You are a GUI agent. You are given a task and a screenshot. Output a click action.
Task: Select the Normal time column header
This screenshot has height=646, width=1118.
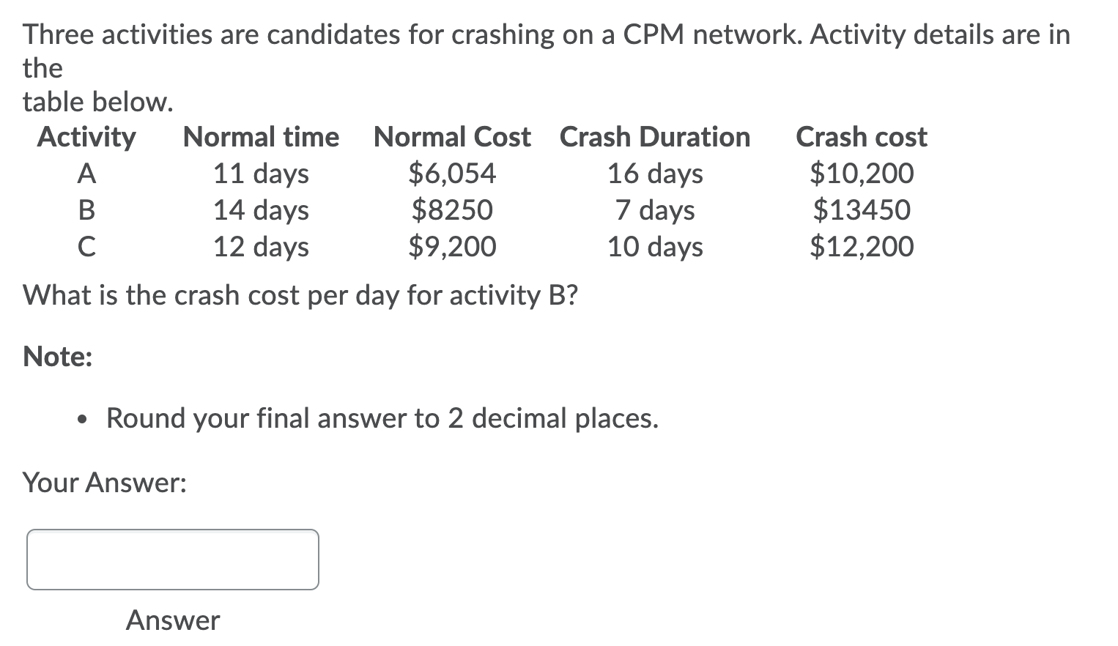coord(260,137)
